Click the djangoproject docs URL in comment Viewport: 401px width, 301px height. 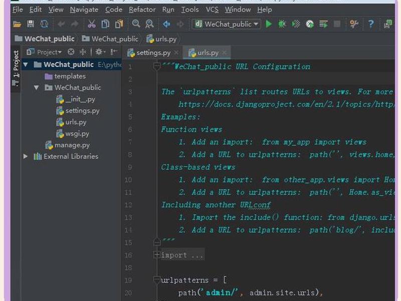point(286,104)
